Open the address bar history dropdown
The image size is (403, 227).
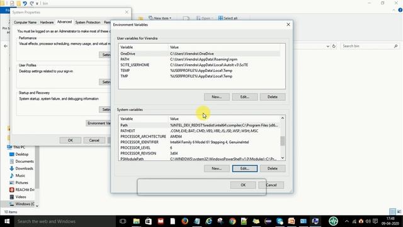(328, 46)
